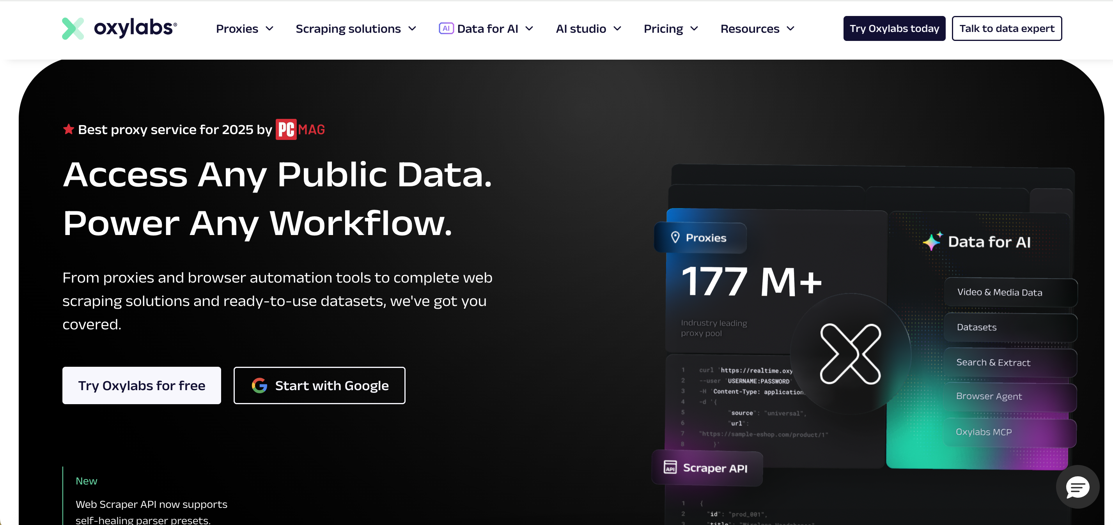
Task: Open the Scraping solutions dropdown
Action: 355,28
